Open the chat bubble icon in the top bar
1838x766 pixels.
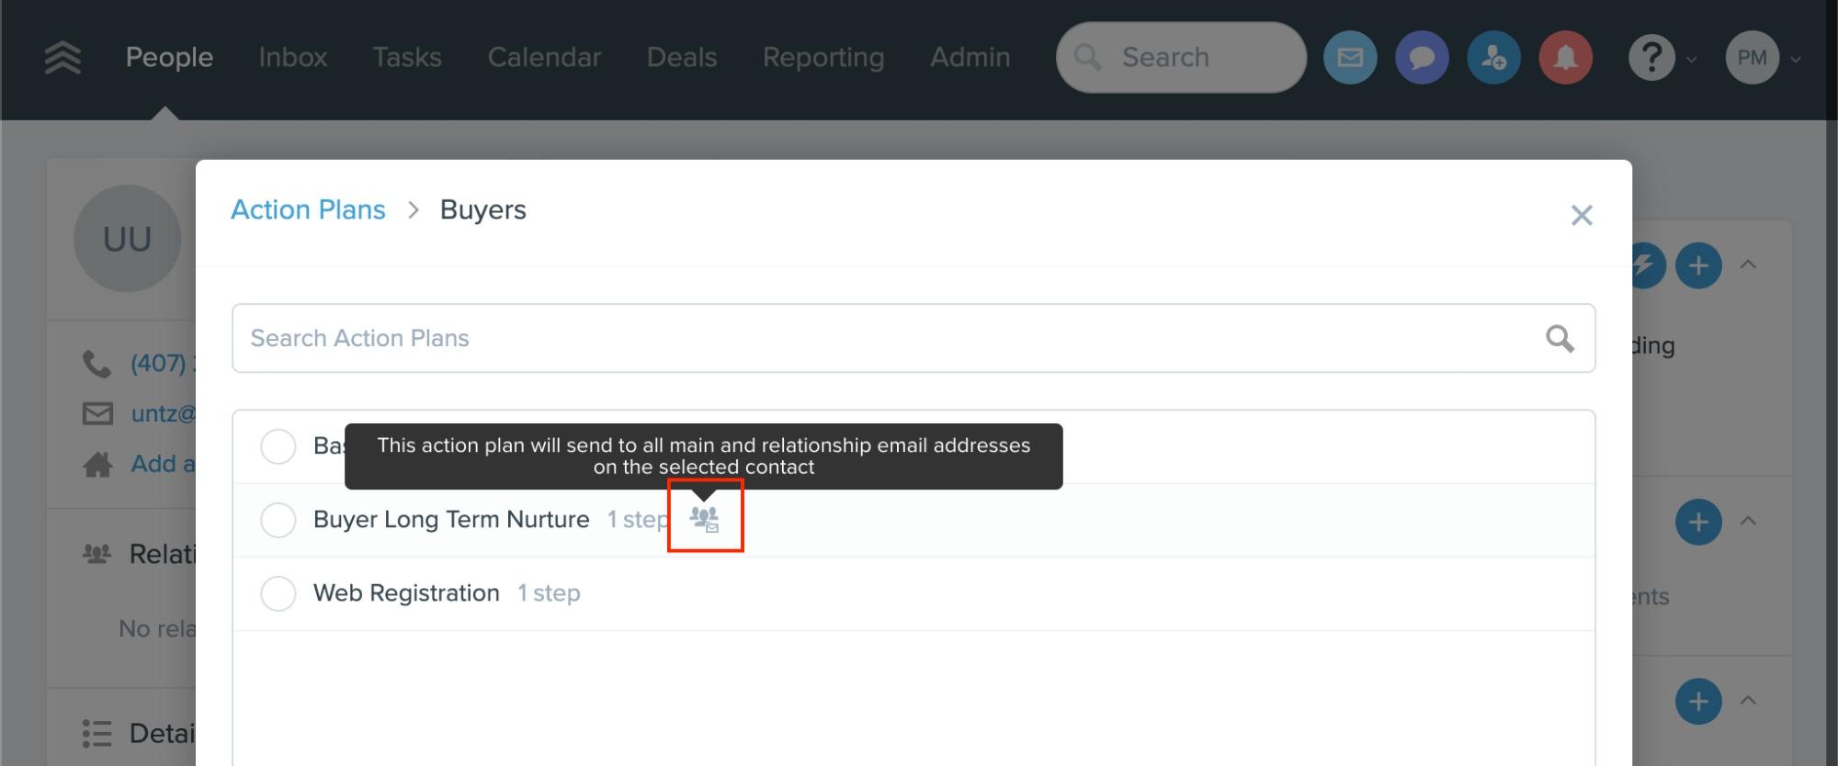1422,57
